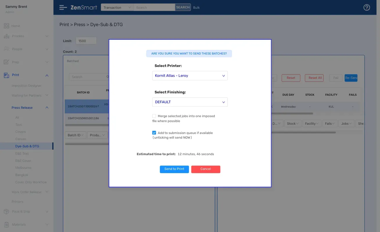This screenshot has height=232, width=380.
Task: Open the help question mark icon
Action: click(367, 8)
